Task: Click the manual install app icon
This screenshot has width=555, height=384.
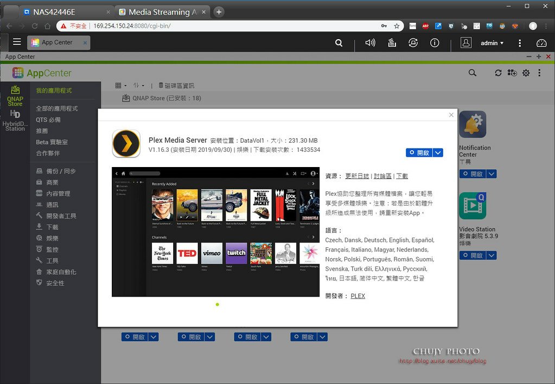Action: pyautogui.click(x=512, y=73)
